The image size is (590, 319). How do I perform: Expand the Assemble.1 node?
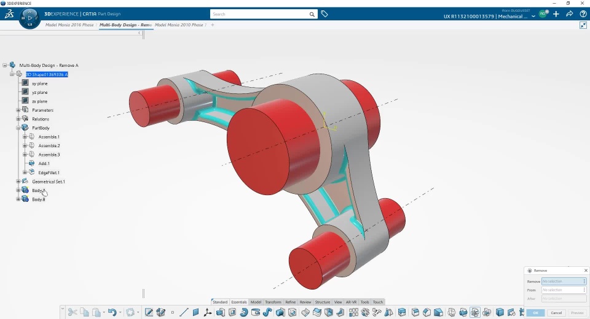(25, 136)
